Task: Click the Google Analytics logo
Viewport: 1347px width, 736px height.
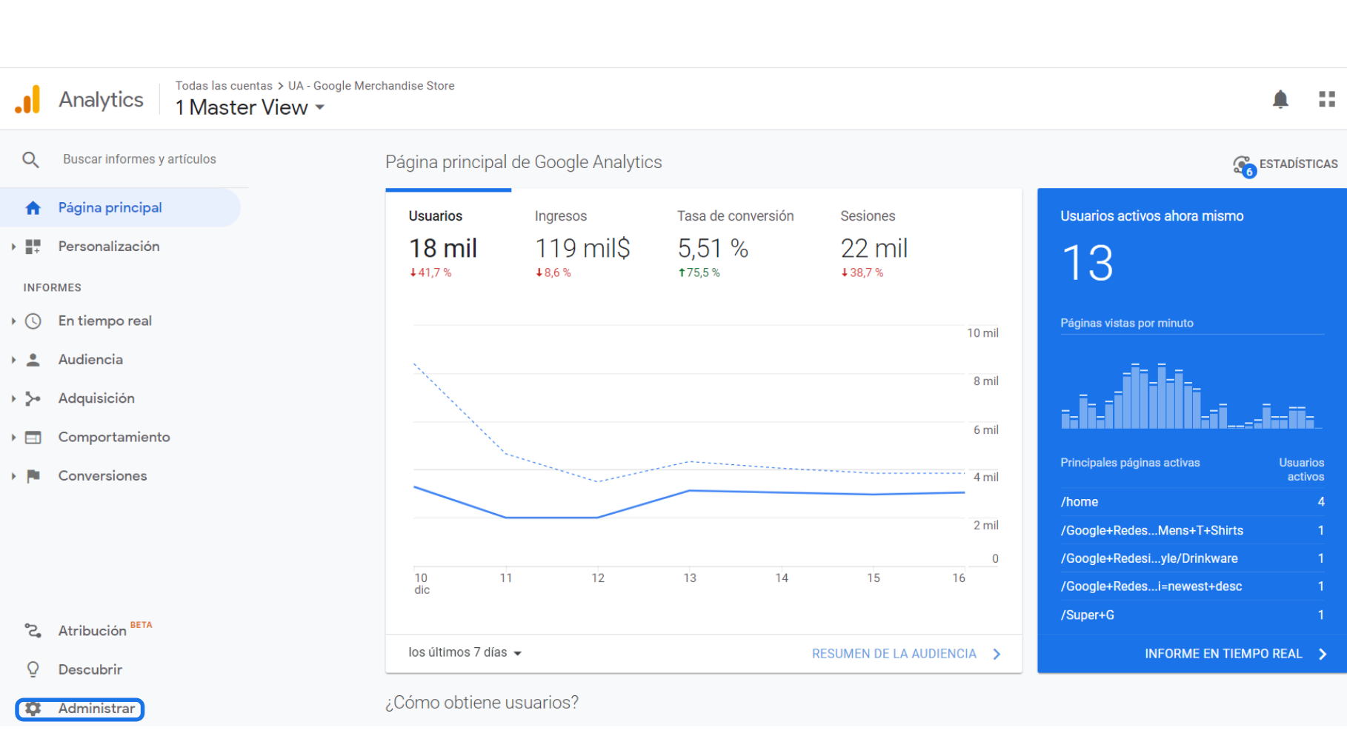Action: point(28,99)
